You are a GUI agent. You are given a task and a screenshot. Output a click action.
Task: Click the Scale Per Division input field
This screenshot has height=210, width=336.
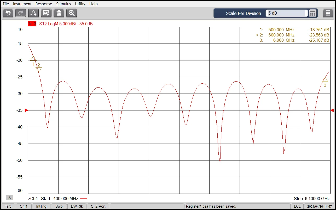[x=286, y=13]
